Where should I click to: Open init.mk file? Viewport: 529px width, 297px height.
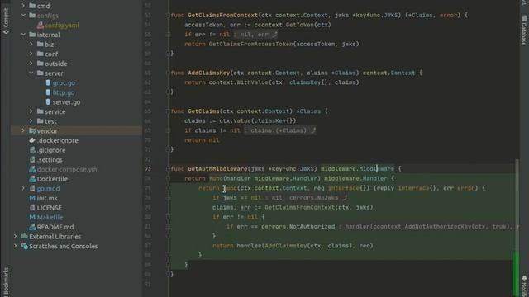tap(47, 198)
